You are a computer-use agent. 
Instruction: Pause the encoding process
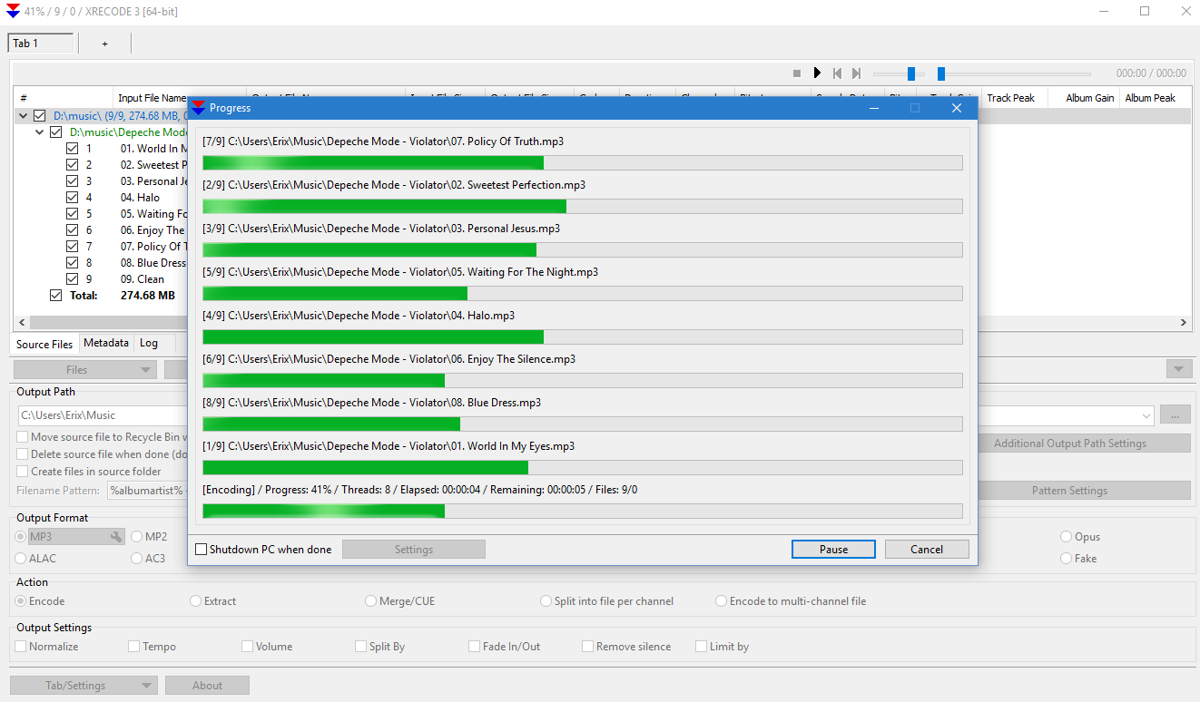[832, 549]
